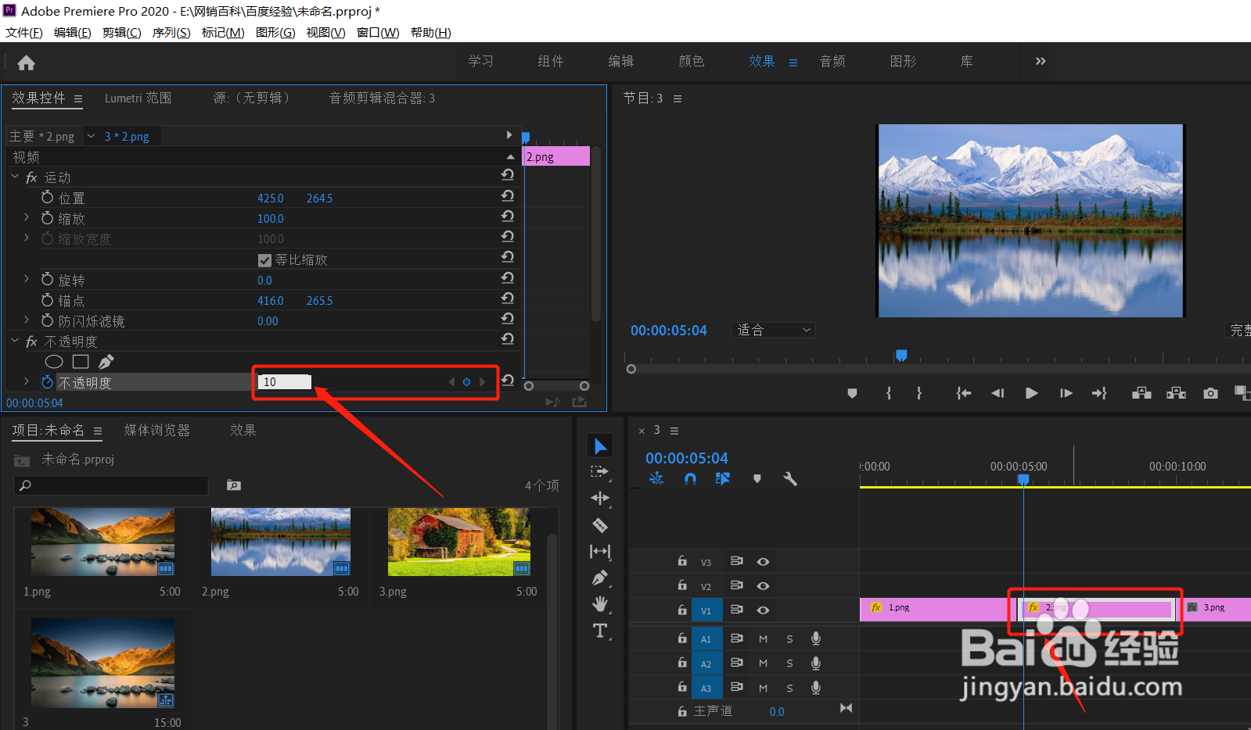Mute track A1

(x=763, y=639)
